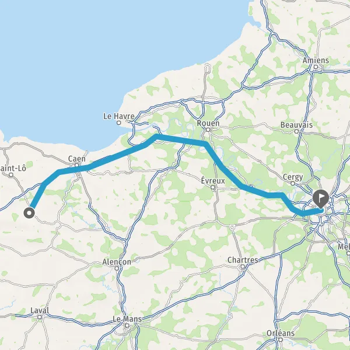Select the Alençon city label
350x350 pixels.
click(117, 262)
